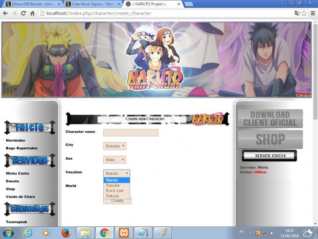318x239 pixels.
Task: Click the browser forward arrow
Action: tap(14, 13)
